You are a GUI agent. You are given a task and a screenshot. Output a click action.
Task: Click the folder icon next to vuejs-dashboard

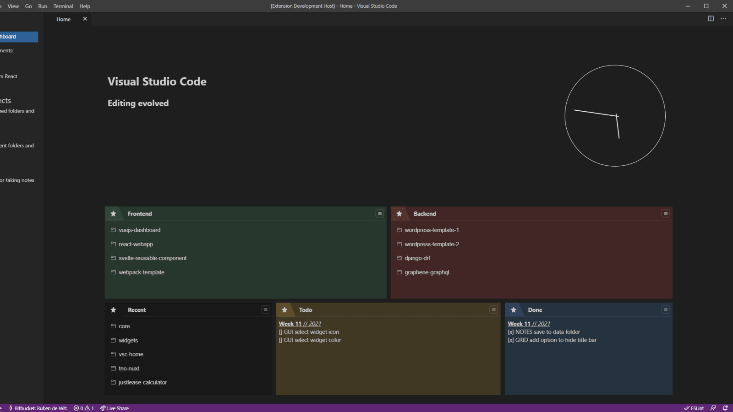(113, 230)
